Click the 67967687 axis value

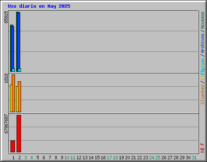pos(6,124)
